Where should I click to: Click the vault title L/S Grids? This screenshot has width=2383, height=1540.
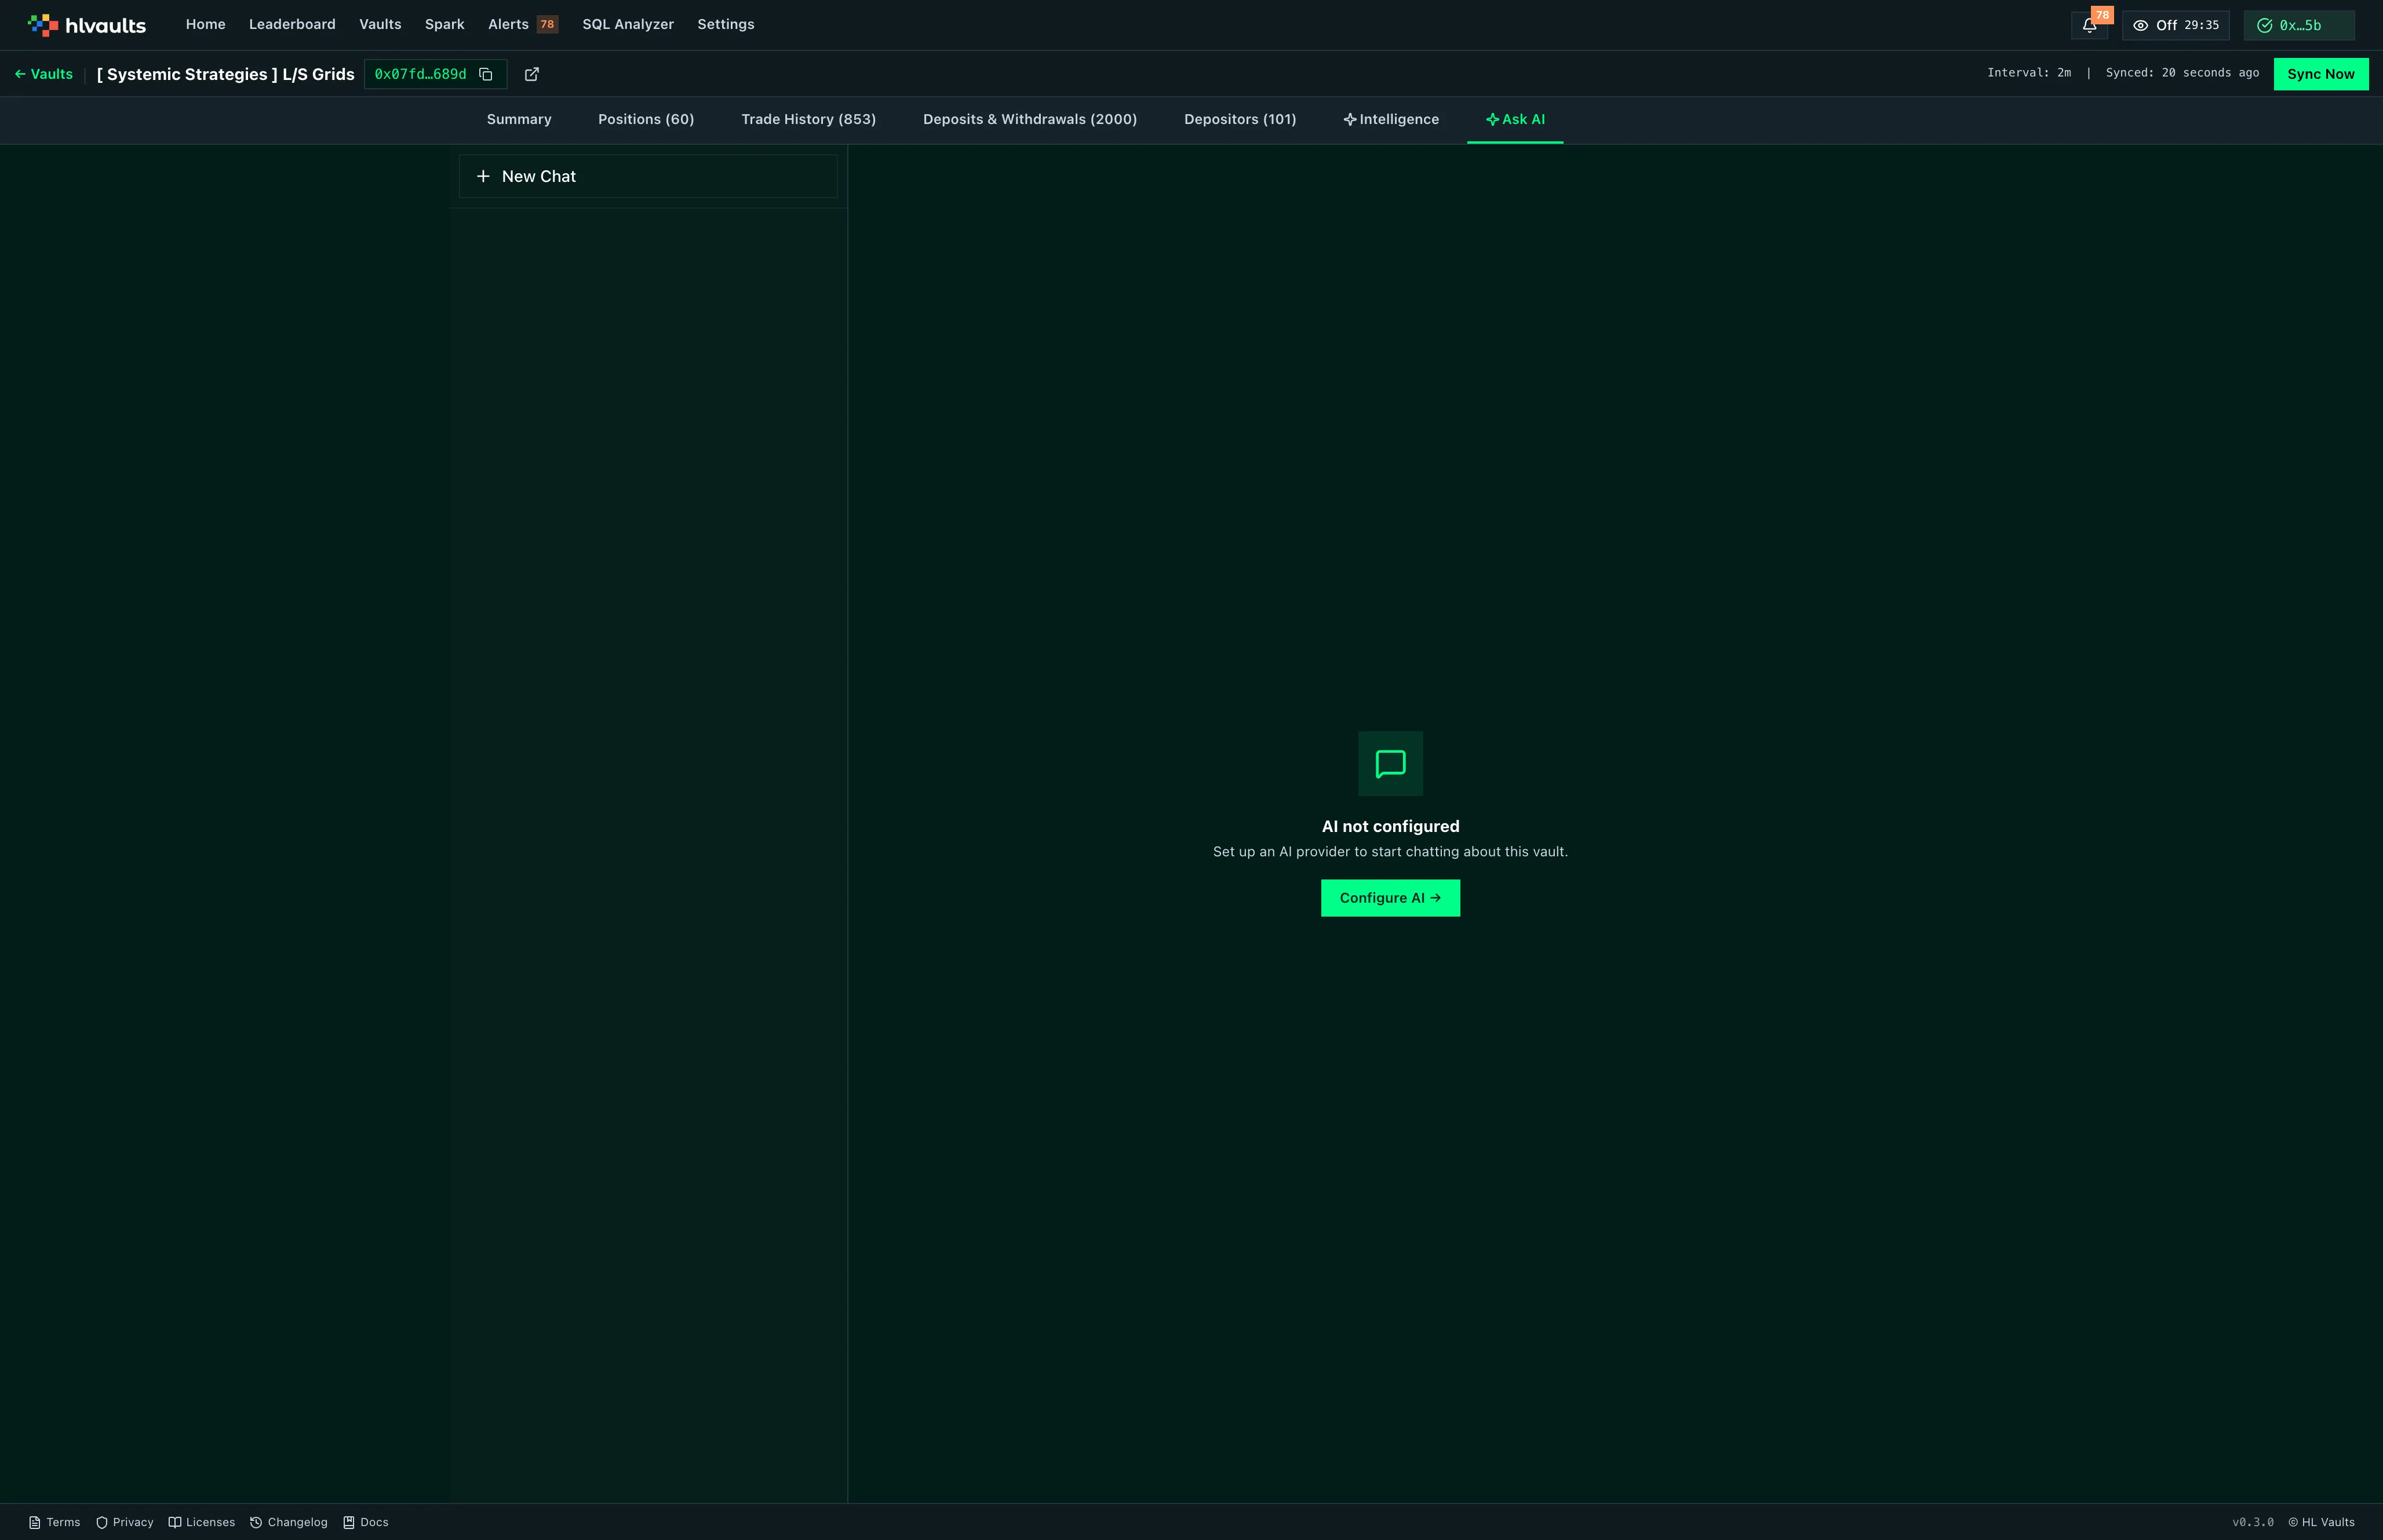pyautogui.click(x=226, y=74)
